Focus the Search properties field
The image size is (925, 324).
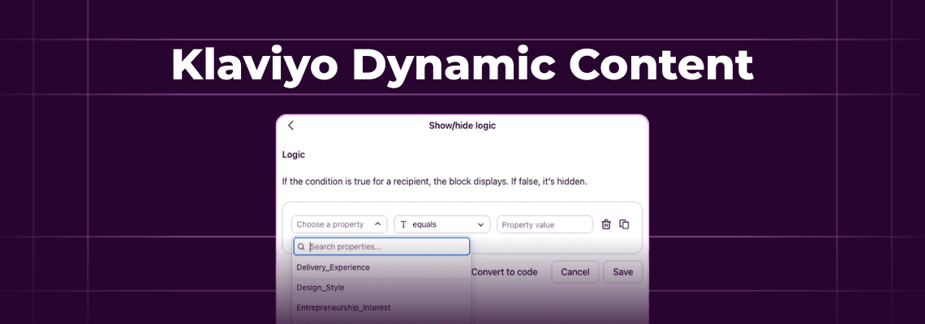381,246
